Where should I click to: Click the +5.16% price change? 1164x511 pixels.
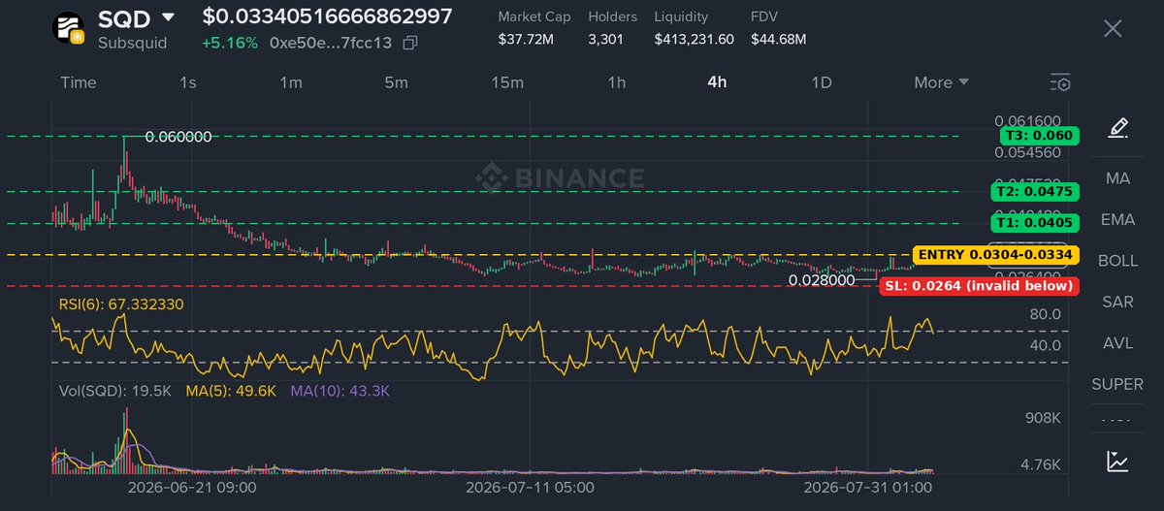point(230,43)
